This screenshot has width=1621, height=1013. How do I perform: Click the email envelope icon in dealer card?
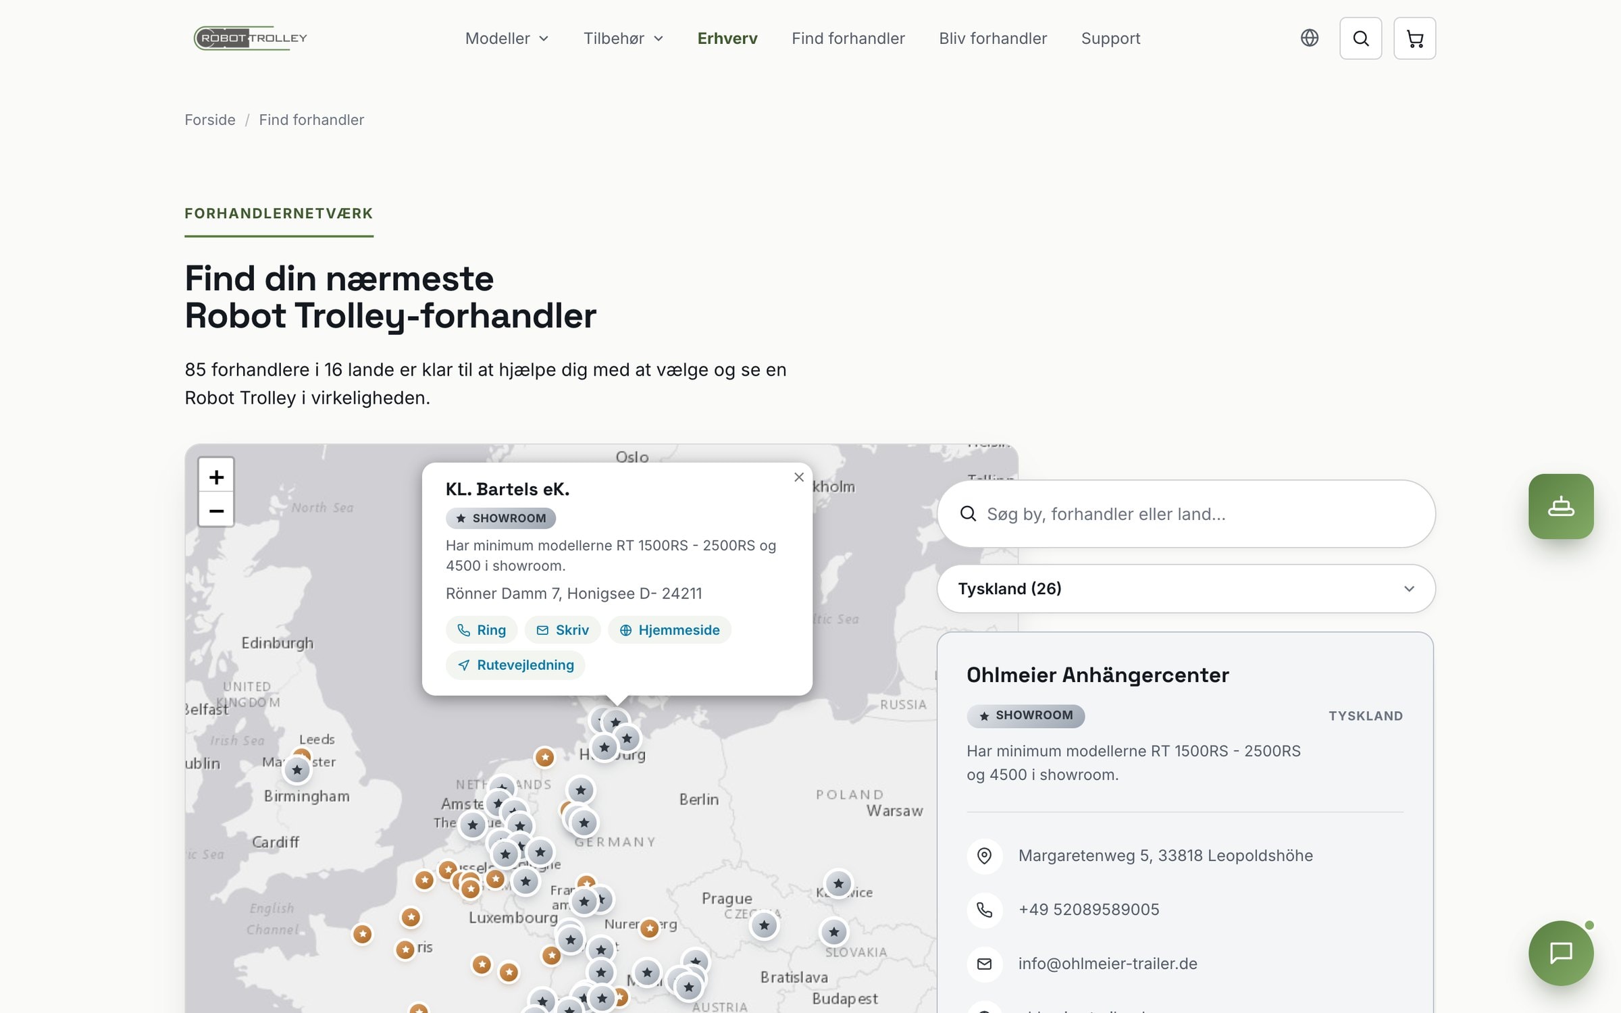pyautogui.click(x=985, y=964)
